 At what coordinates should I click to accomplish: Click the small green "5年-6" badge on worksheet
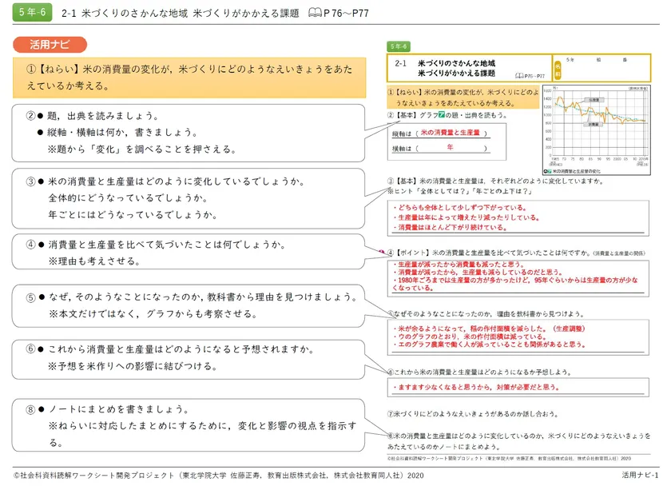pyautogui.click(x=399, y=46)
